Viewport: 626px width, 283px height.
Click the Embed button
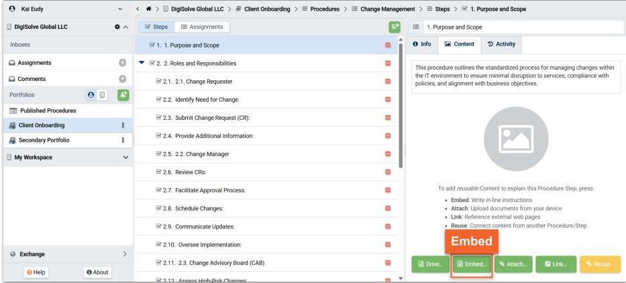pos(471,264)
